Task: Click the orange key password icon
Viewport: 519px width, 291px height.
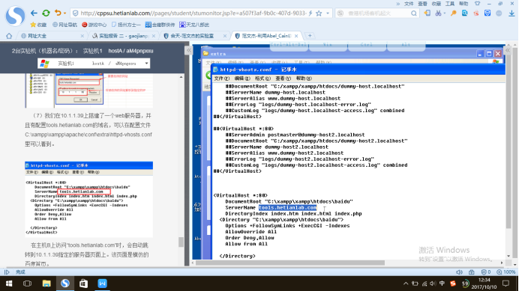Action: [453, 13]
